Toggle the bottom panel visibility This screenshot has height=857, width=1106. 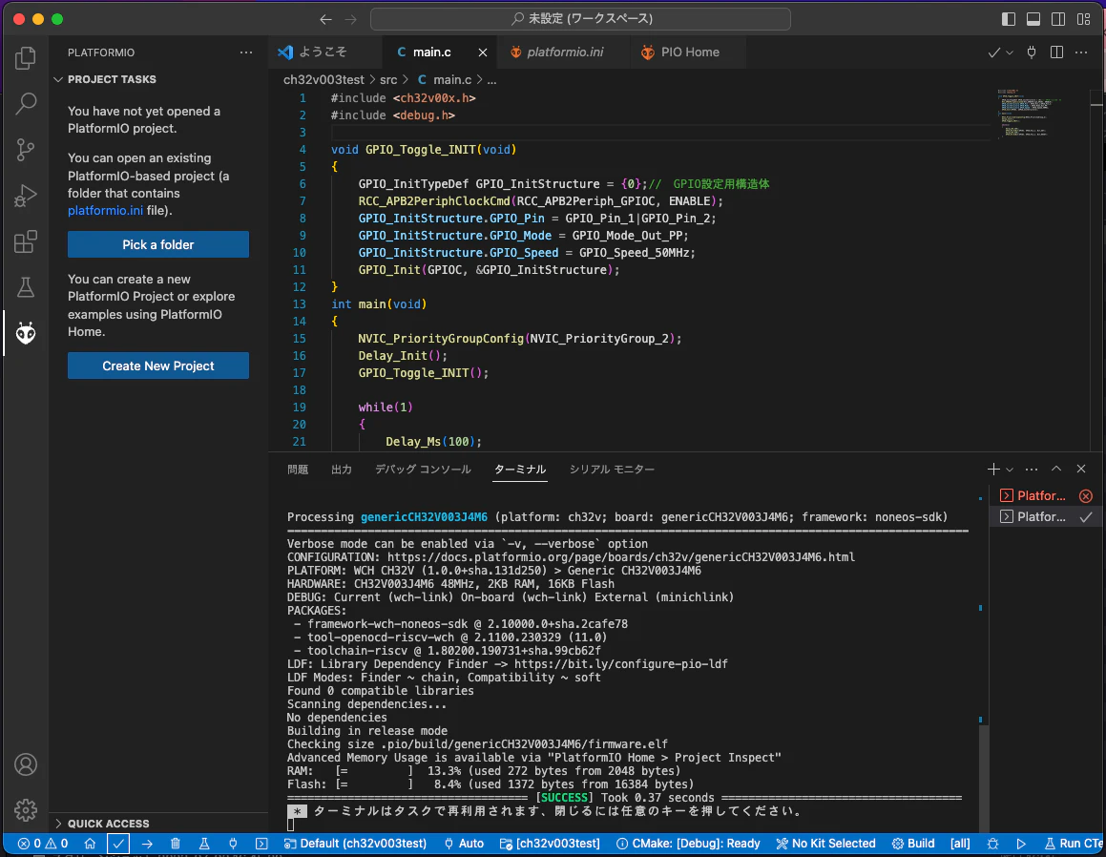coord(1033,19)
